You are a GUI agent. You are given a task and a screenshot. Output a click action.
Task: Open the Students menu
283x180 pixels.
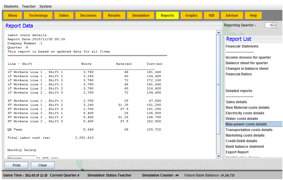(x=11, y=6)
